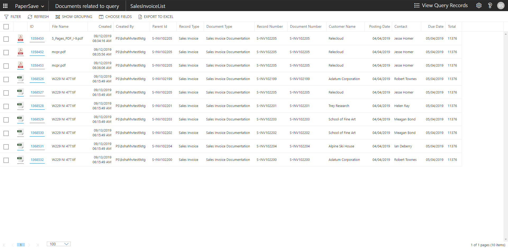Open Choose Fields option
This screenshot has width=508, height=248.
click(x=115, y=17)
